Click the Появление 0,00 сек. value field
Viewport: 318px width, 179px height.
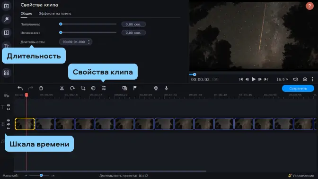point(133,24)
